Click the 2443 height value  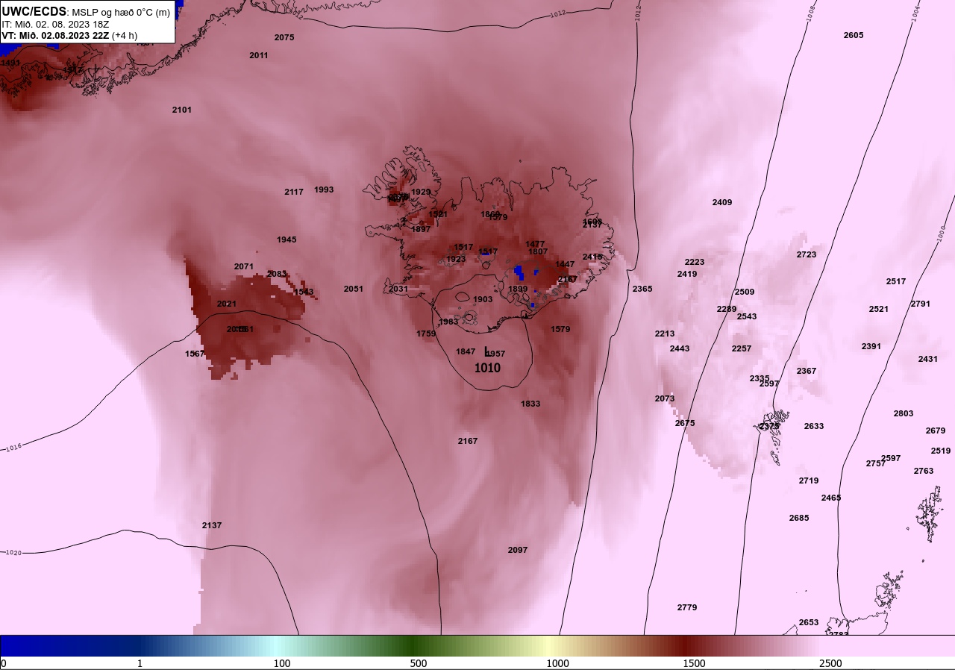pyautogui.click(x=680, y=348)
